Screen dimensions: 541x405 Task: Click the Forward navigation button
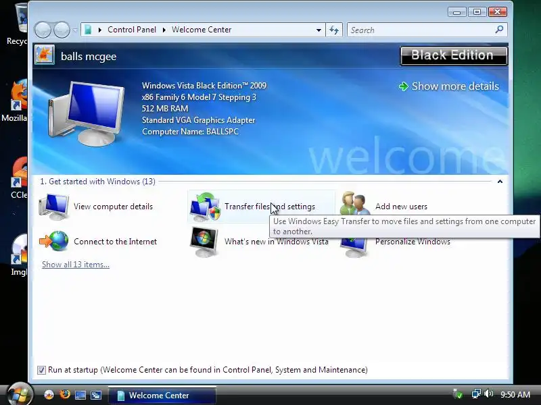click(x=62, y=30)
